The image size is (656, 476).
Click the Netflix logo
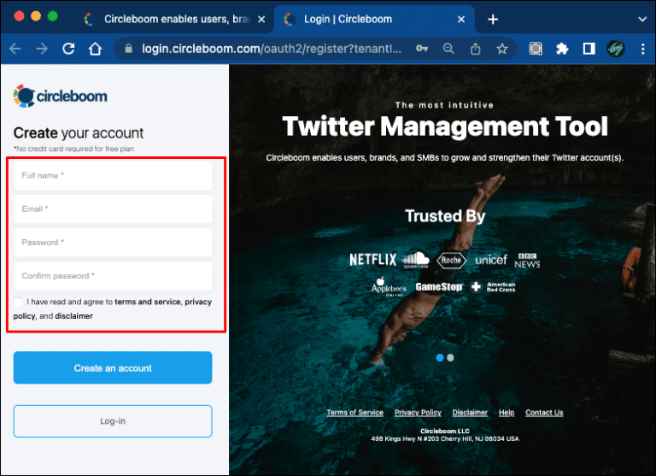pos(372,260)
